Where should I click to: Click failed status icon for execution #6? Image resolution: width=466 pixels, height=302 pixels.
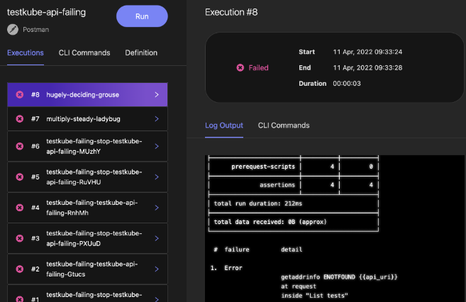[x=20, y=146]
